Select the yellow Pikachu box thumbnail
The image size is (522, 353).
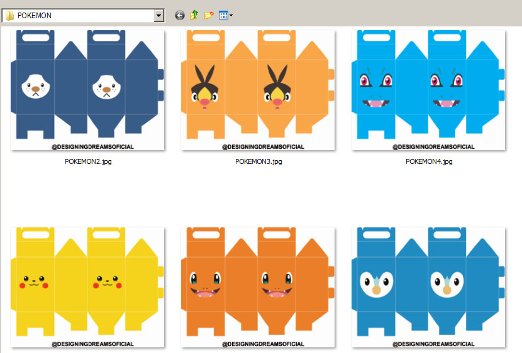(87, 287)
